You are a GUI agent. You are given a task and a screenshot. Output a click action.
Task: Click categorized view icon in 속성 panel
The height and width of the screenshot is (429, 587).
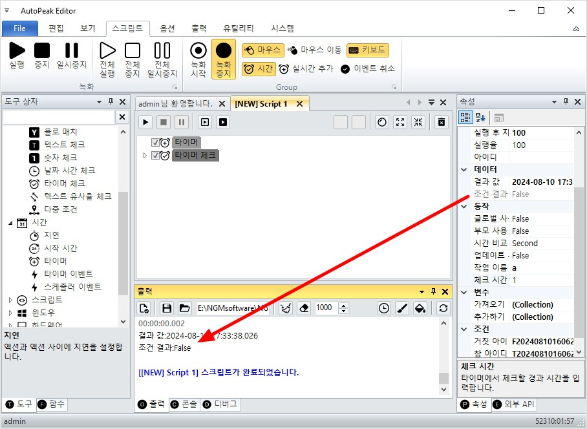[x=465, y=118]
